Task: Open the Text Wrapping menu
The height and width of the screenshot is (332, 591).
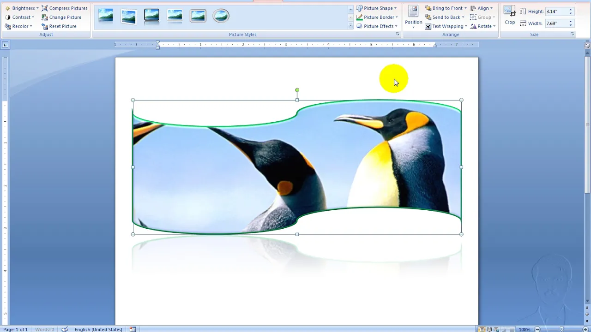Action: tap(446, 26)
